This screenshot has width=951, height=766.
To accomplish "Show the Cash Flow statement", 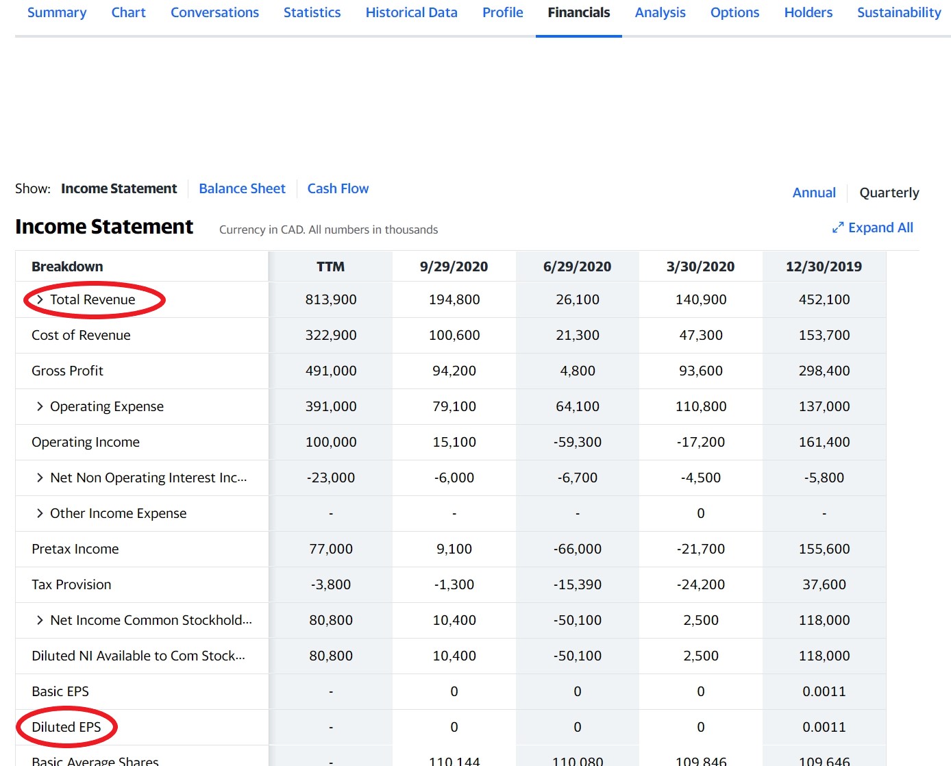I will [x=338, y=188].
